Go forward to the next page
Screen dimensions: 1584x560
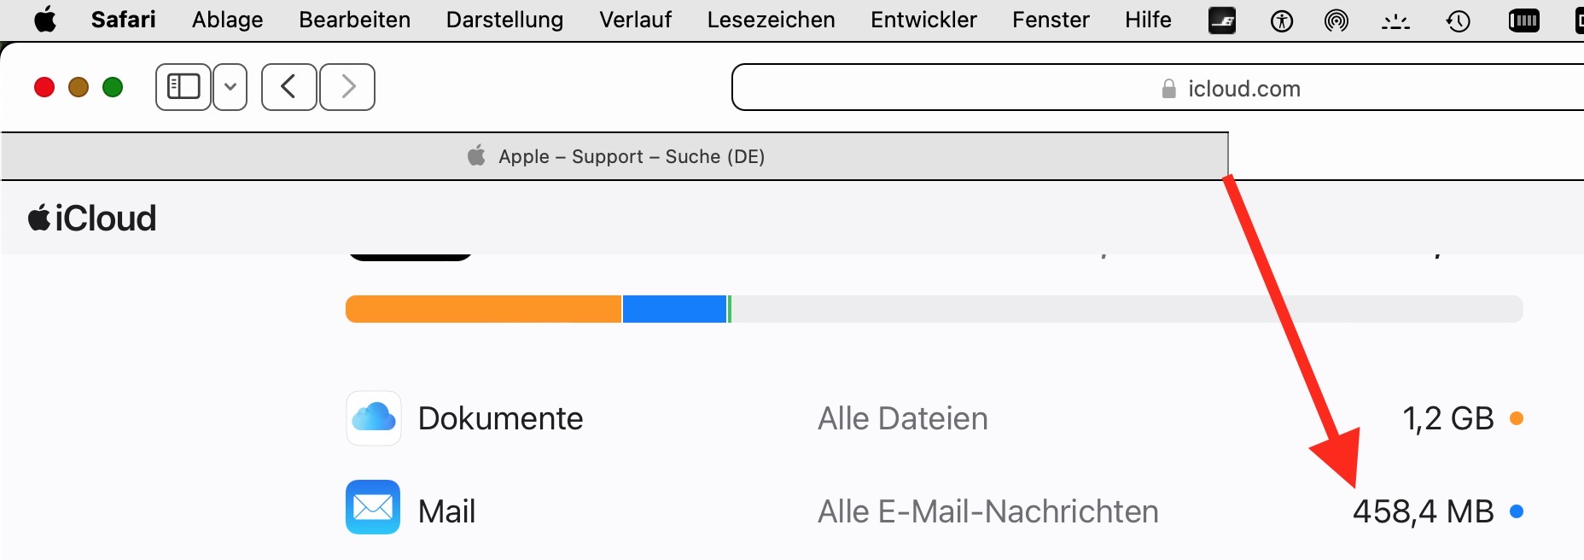pyautogui.click(x=347, y=87)
